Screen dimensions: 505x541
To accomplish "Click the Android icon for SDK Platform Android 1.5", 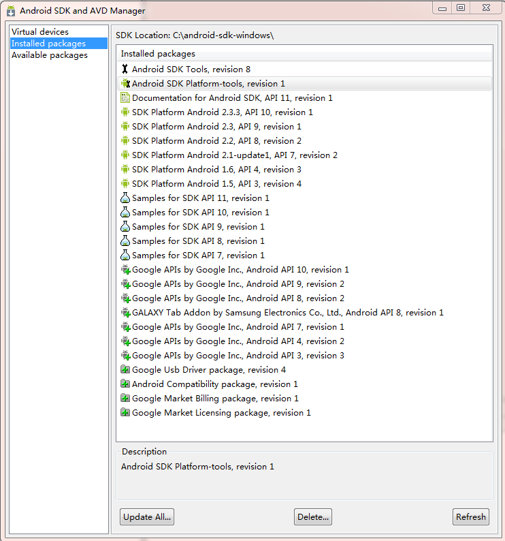I will pos(125,183).
